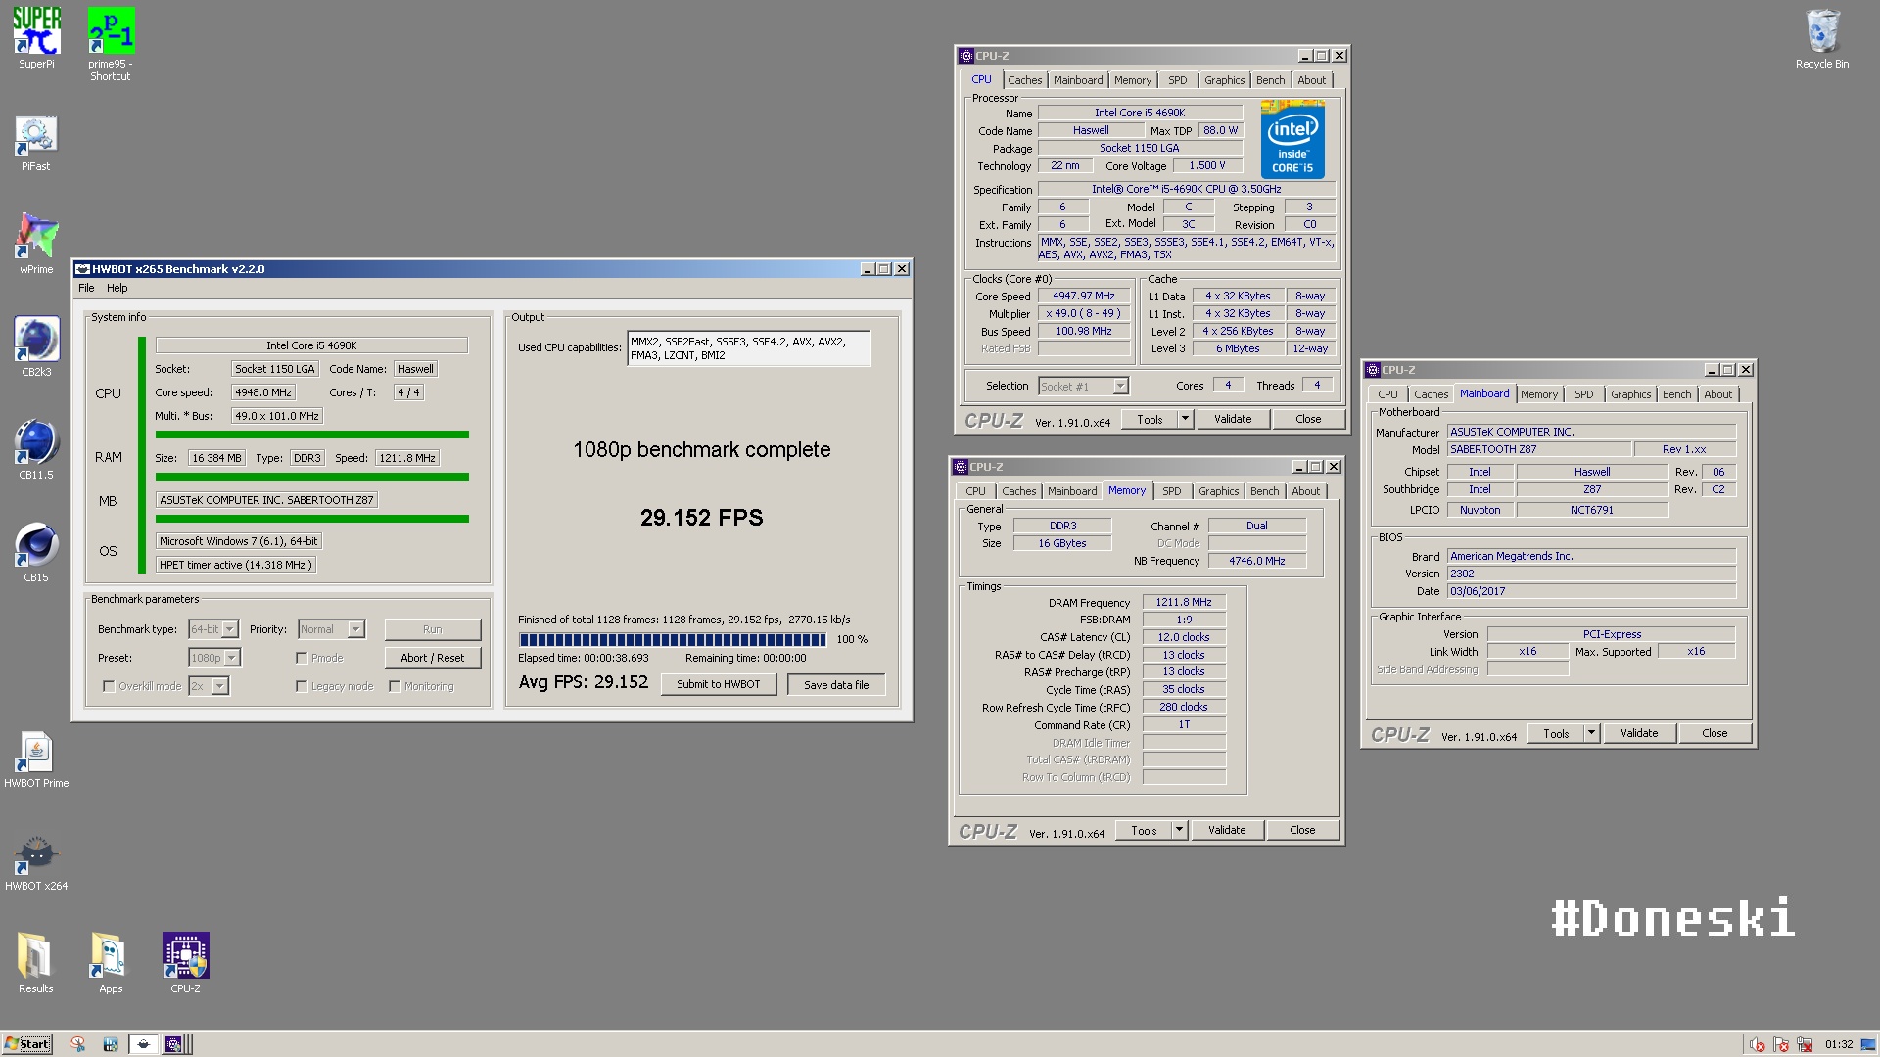Screen dimensions: 1880x1057
Task: Click Tools button in CPU-Z Memory window
Action: point(1143,830)
